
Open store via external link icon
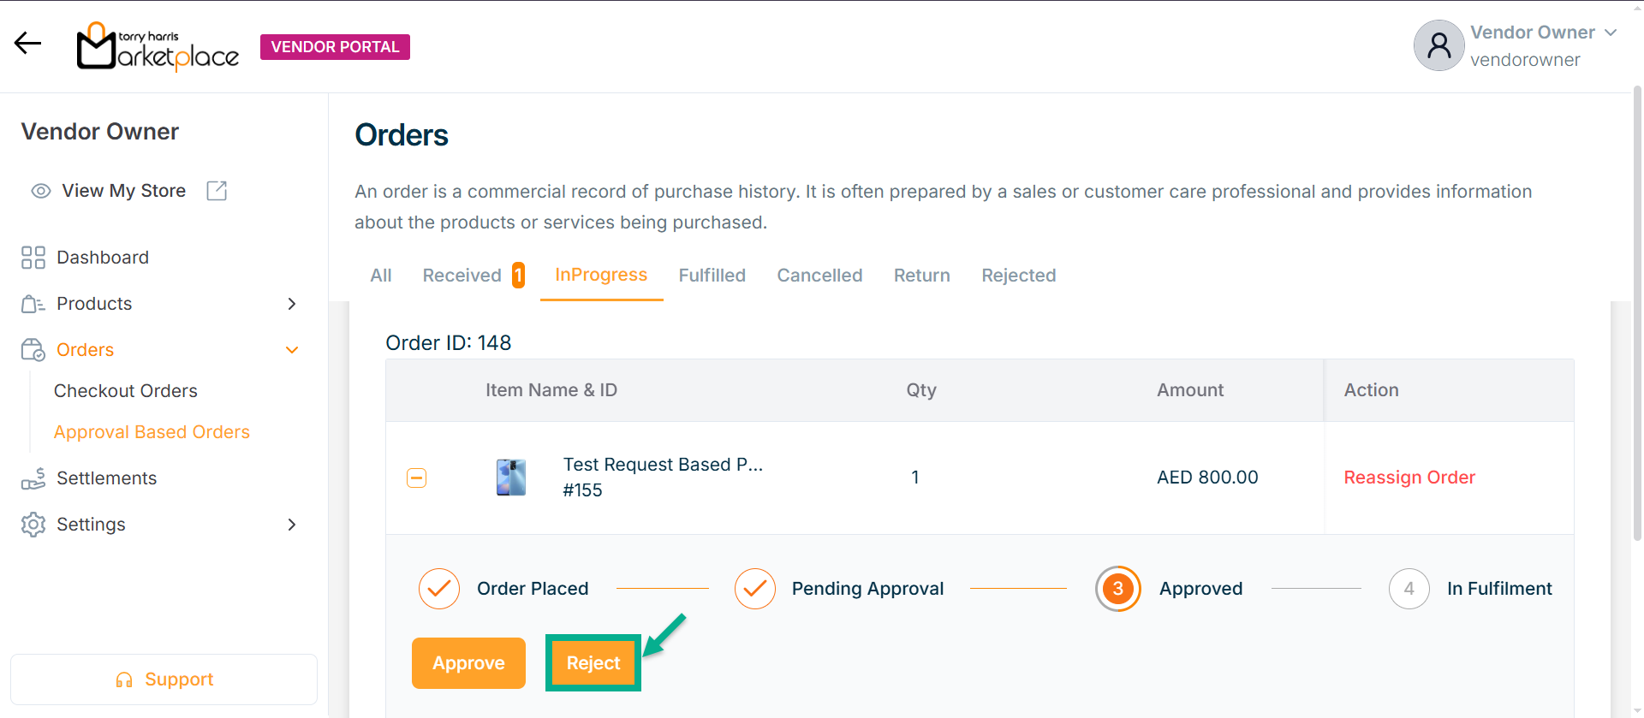(217, 191)
